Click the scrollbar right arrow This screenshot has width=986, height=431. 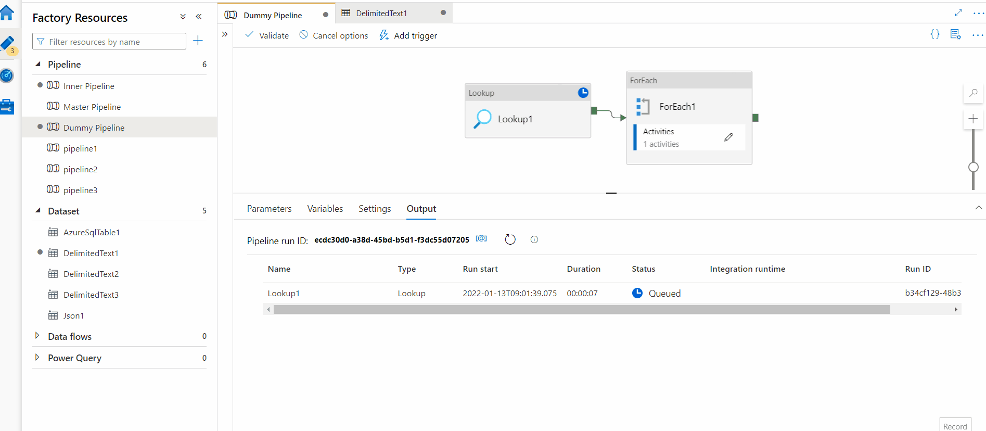point(956,309)
